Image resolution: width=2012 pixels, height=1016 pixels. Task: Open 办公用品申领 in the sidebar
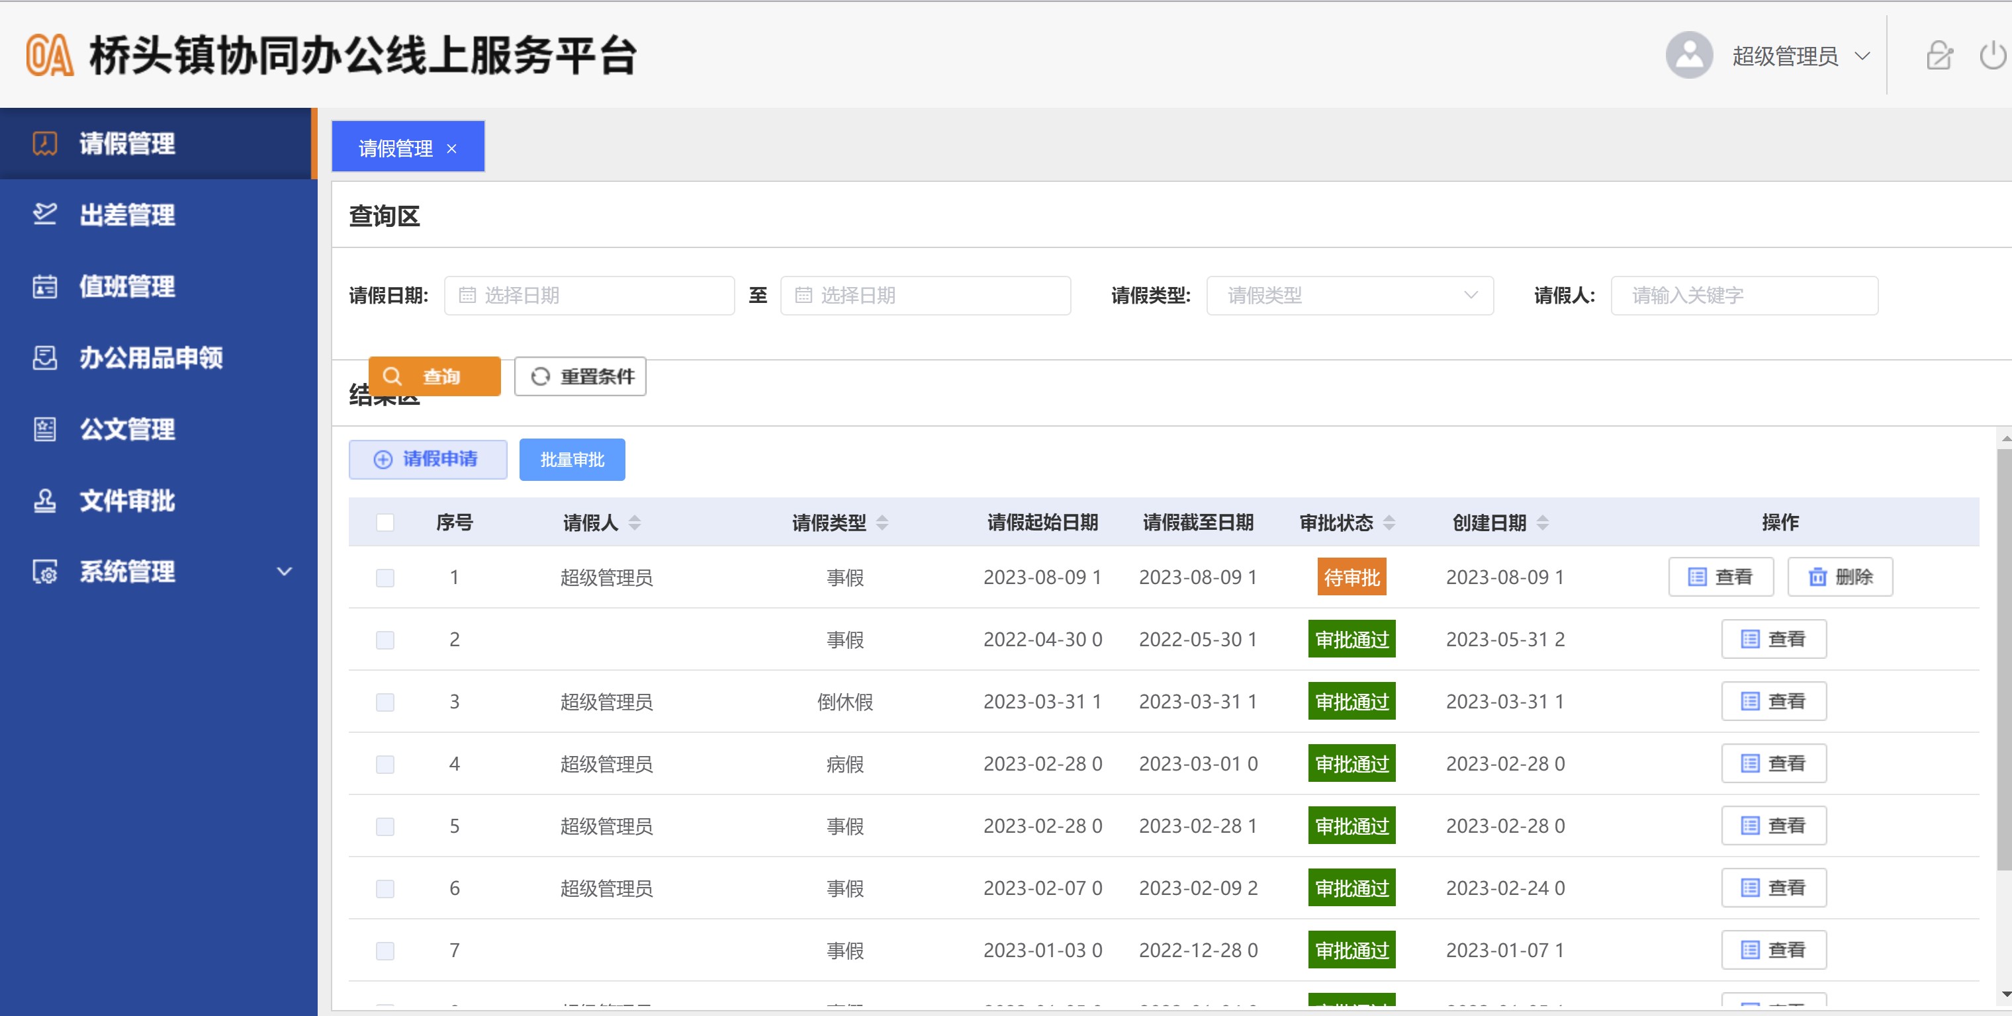click(x=159, y=357)
